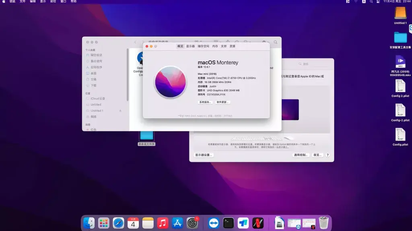The image size is (412, 231).
Task: Open the Calendar app in Dock
Action: pos(133,223)
